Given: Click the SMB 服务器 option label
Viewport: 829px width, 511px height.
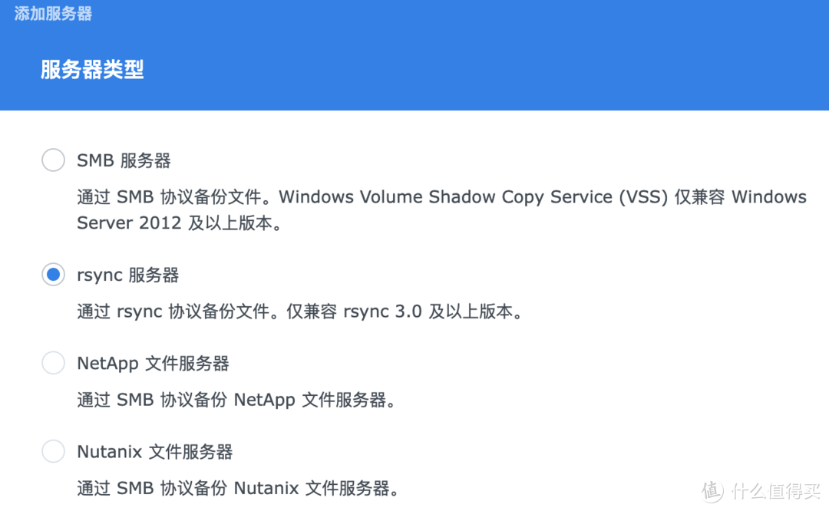Looking at the screenshot, I should [124, 160].
